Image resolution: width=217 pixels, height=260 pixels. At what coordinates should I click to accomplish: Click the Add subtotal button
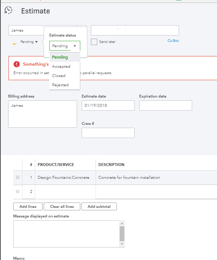(99, 206)
